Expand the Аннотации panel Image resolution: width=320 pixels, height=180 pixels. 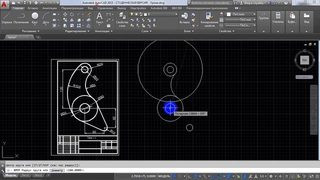(103, 31)
